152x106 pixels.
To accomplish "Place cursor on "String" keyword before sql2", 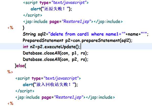I will (29, 34).
